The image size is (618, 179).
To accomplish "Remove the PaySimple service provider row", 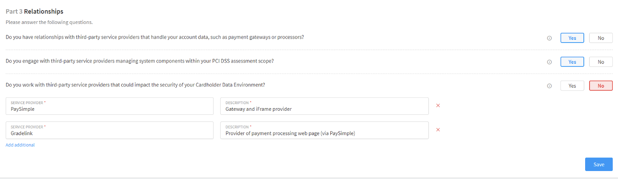I will coord(438,105).
